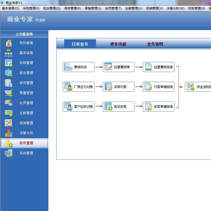Click the 费用科目 icon in workflow
Viewport: 211px width, 211px height.
(x=68, y=67)
